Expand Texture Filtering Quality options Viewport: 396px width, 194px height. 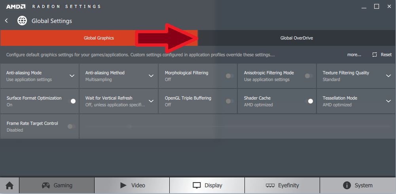click(388, 76)
